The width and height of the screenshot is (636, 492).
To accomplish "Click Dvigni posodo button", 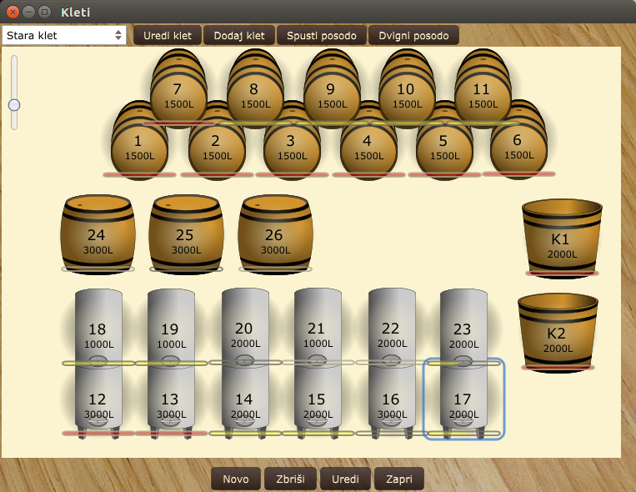I will (x=413, y=35).
